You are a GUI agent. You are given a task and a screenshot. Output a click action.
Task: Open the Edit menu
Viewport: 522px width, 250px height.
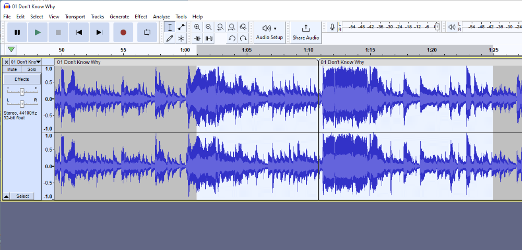coord(20,17)
